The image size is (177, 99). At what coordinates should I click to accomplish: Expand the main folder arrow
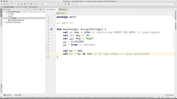(9, 18)
